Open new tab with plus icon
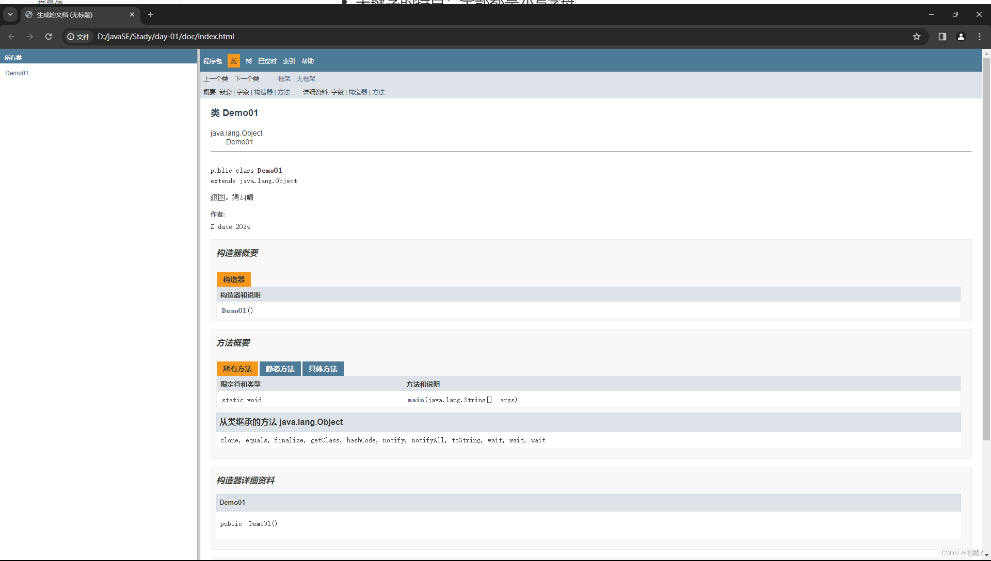991x561 pixels. tap(151, 14)
